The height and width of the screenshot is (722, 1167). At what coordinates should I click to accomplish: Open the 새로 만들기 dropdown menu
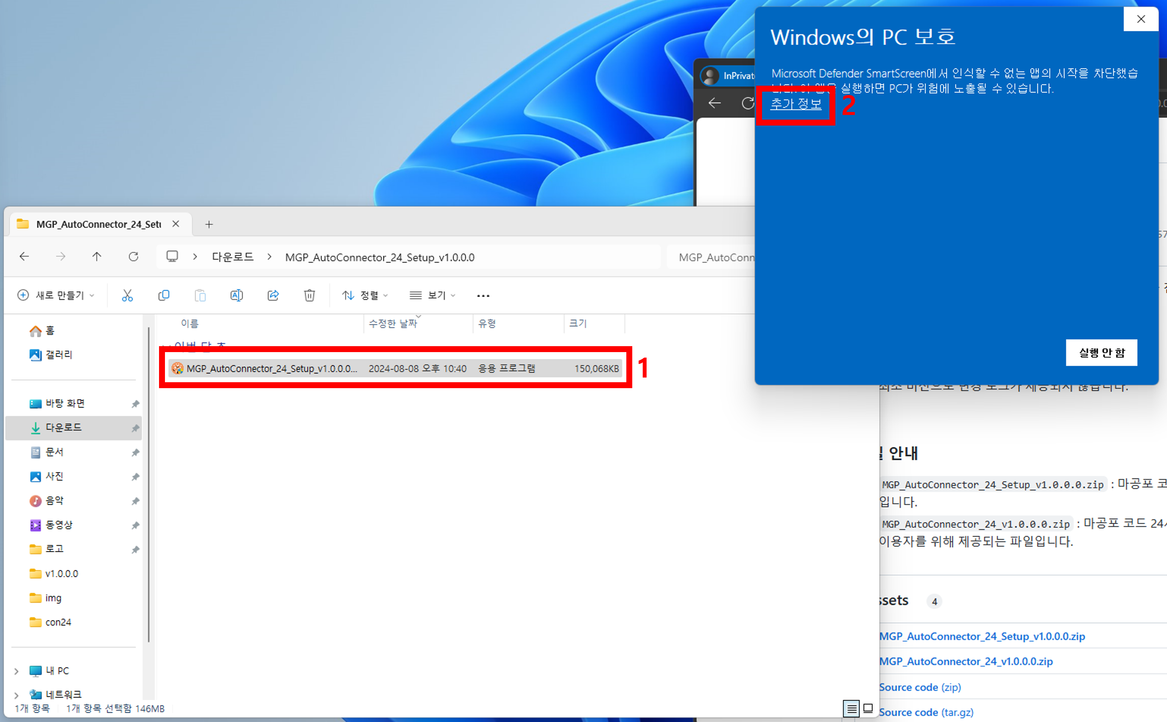56,296
